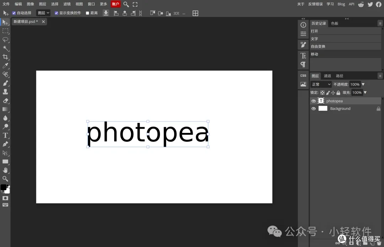Open the 滤镜 menu
The height and width of the screenshot is (247, 384).
(67, 4)
